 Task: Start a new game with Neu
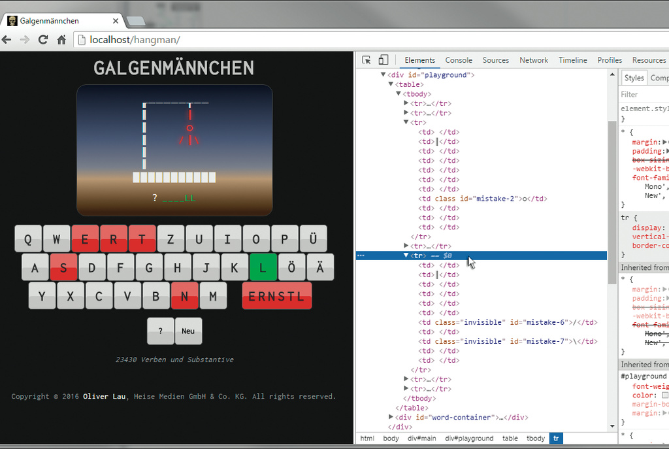point(188,331)
